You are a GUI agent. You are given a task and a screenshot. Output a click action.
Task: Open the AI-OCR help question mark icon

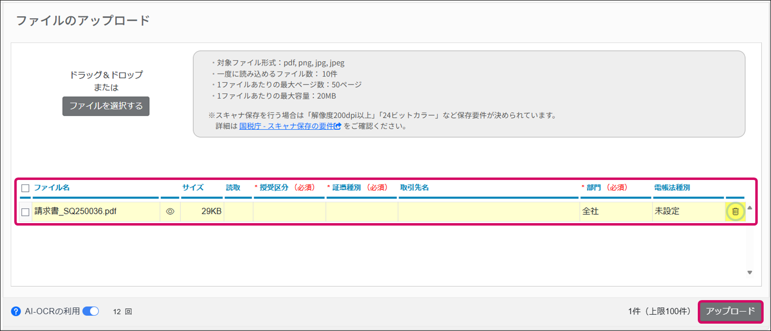[x=16, y=311]
